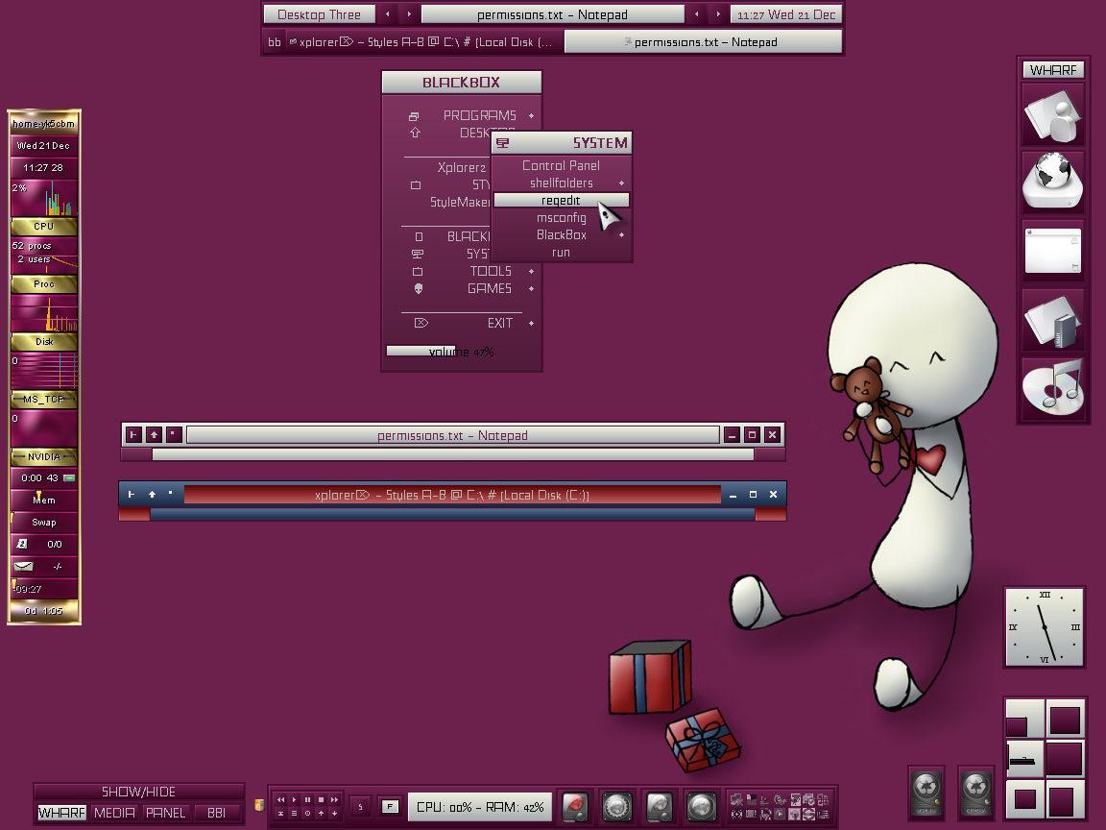Expand the BlackBox submenu arrow in SYSTEM menu
The height and width of the screenshot is (830, 1106).
click(x=621, y=235)
